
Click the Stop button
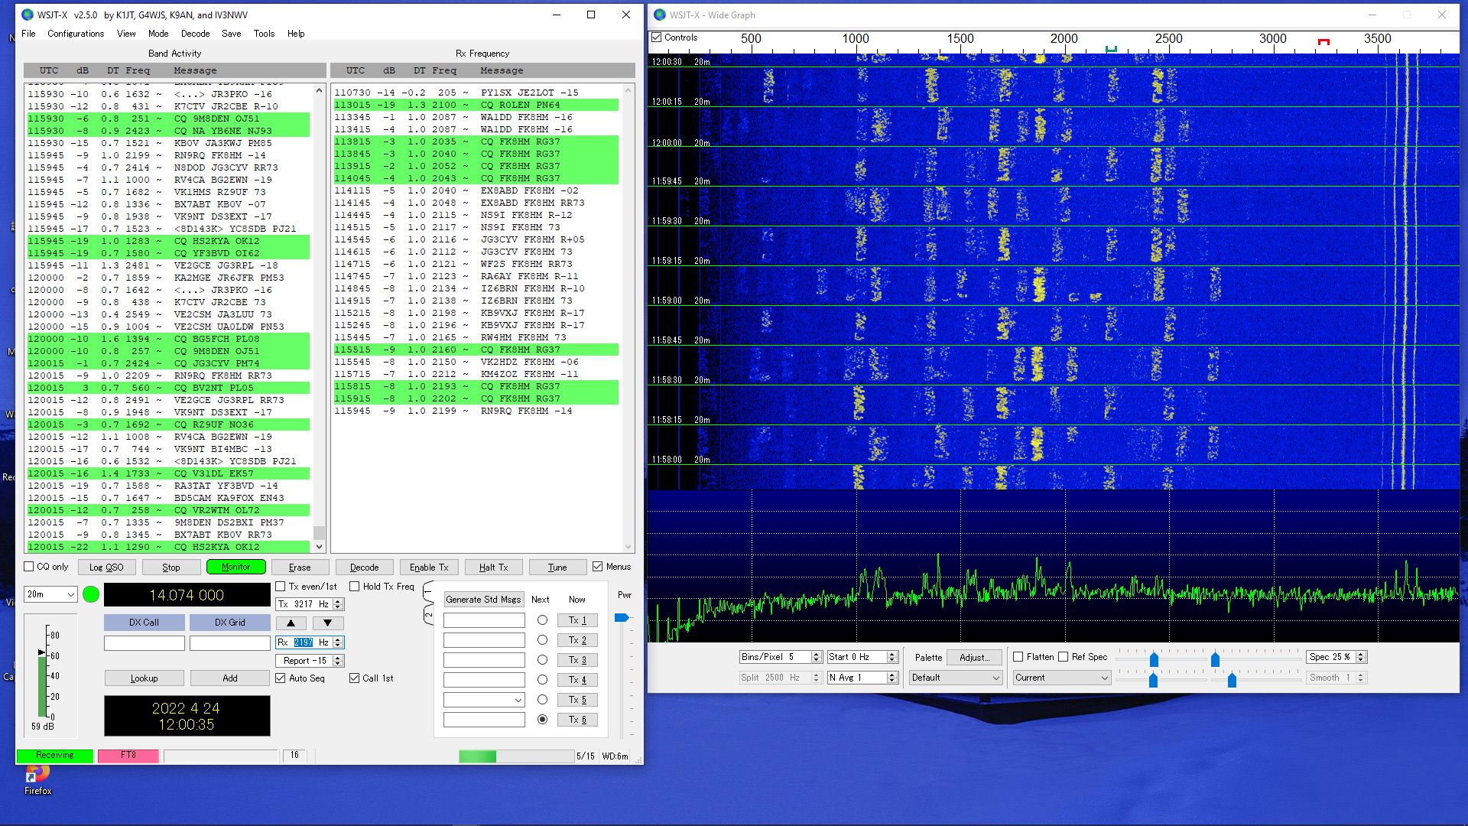point(171,567)
